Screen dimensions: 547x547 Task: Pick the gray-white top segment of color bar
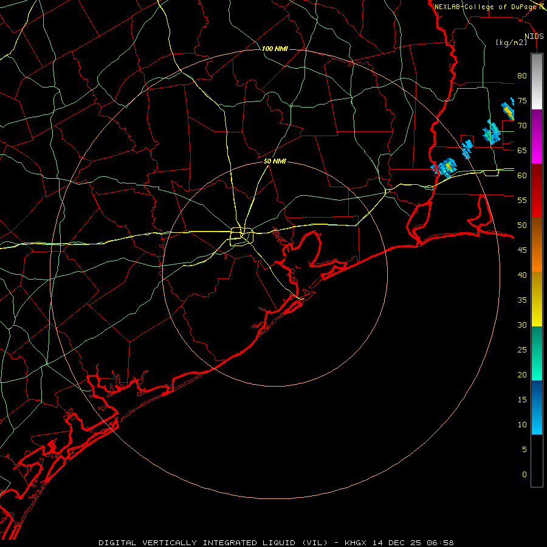(x=537, y=81)
